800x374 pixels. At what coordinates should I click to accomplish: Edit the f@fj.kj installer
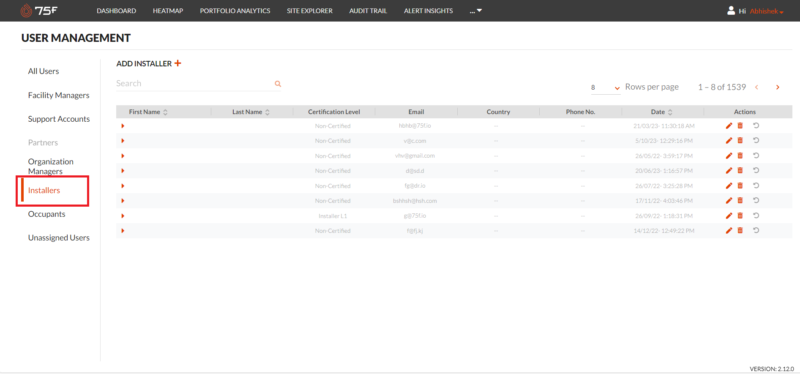729,231
